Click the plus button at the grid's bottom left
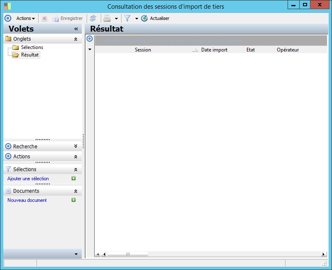332x270 pixels. [98, 254]
